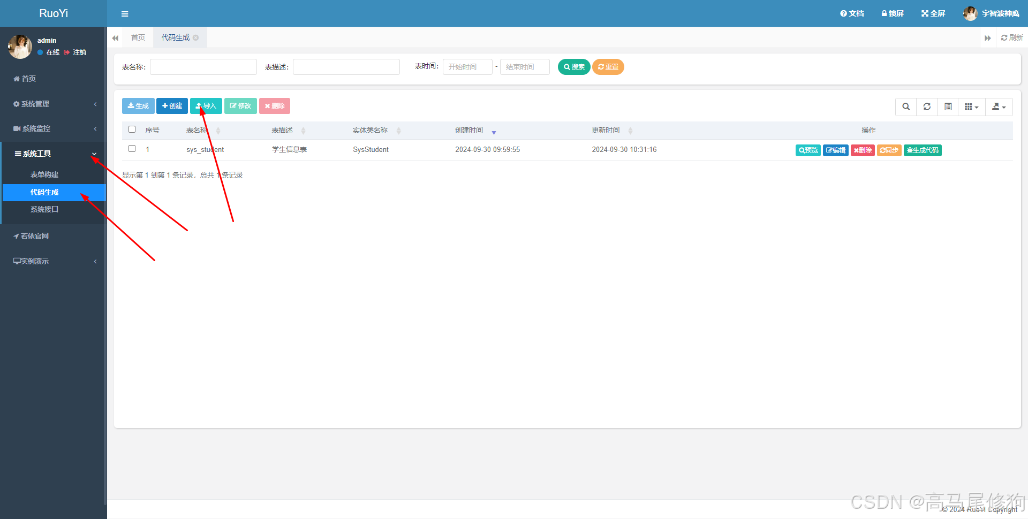Click the 2024-09-30 09:59:55 creation time
This screenshot has height=519, width=1028.
click(x=487, y=150)
